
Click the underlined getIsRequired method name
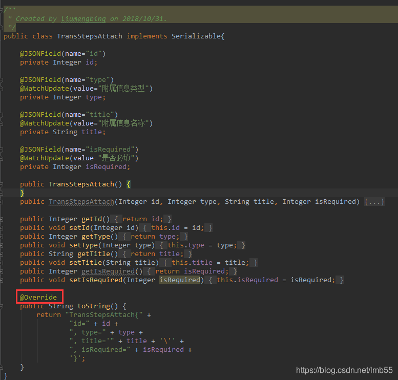point(108,271)
